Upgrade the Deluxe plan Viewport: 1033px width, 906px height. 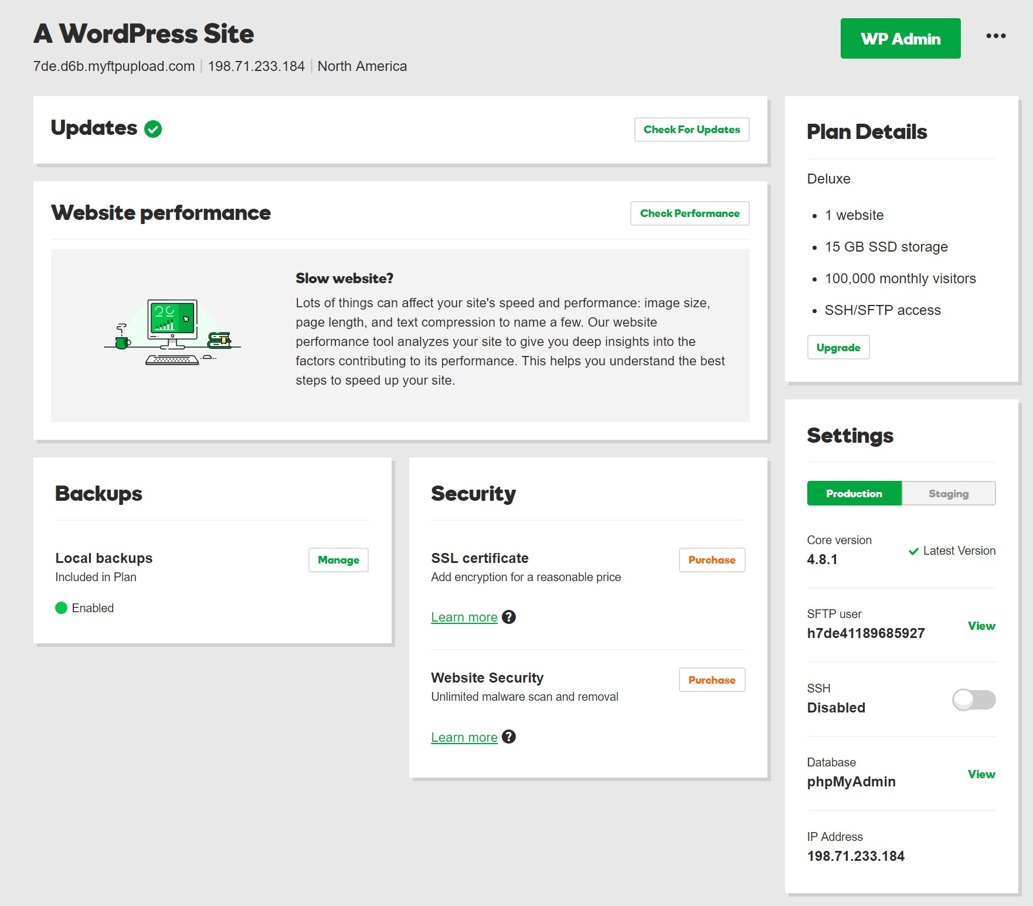click(x=838, y=348)
